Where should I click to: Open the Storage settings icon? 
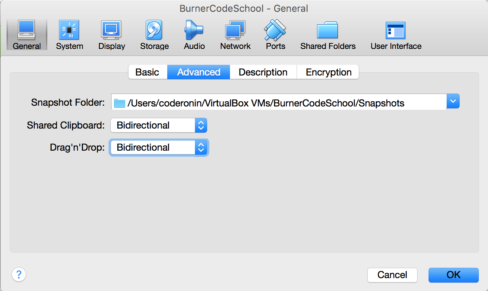[154, 35]
